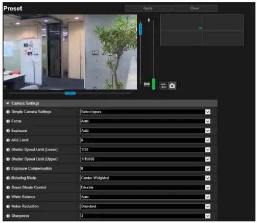Click the info icon next to Metering Mode
This screenshot has height=223, width=257.
pyautogui.click(x=8, y=178)
